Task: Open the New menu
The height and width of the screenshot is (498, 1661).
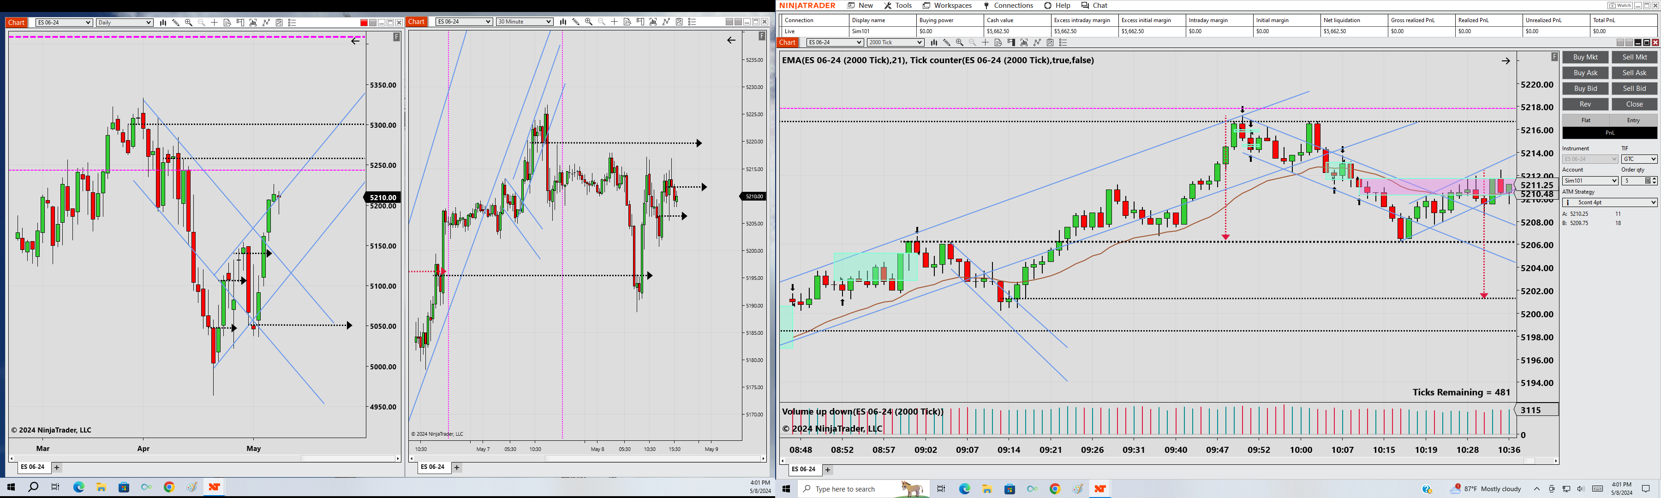Action: [861, 6]
